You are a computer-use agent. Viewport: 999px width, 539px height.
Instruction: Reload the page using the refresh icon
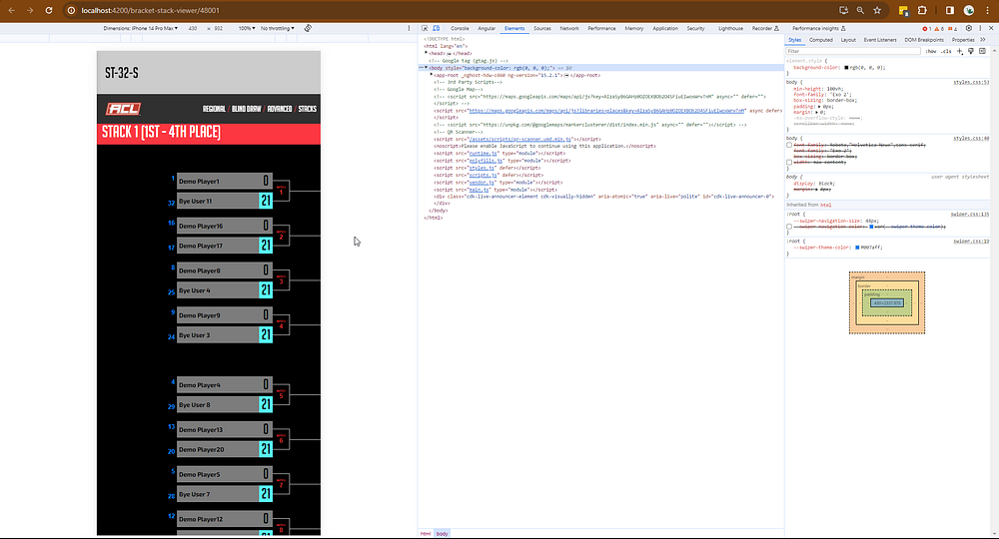[47, 9]
